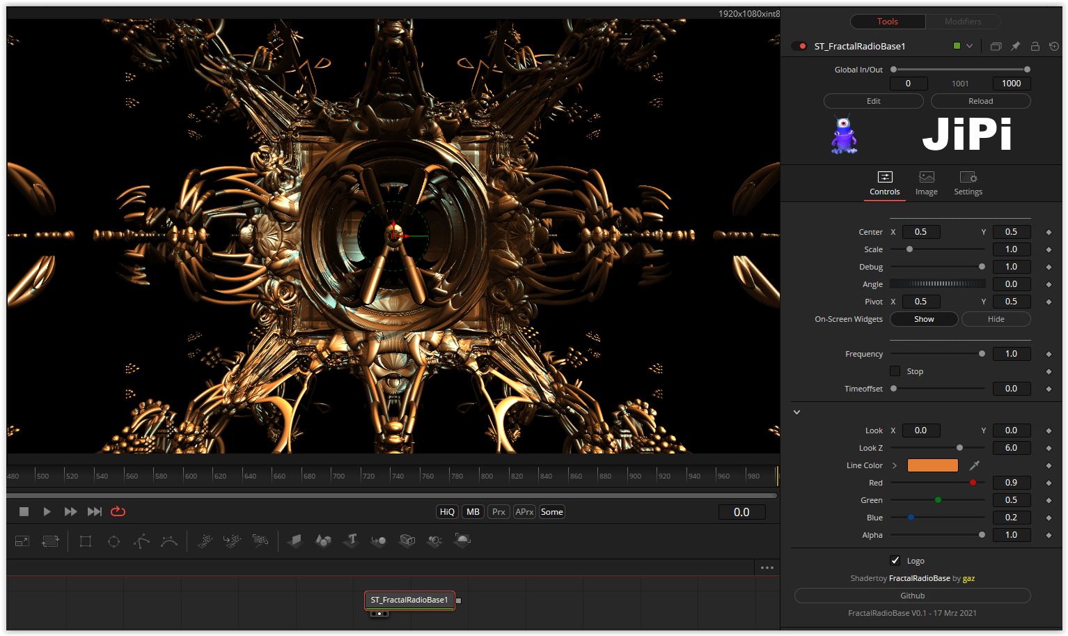
Task: Adjust the Red slider
Action: pos(938,483)
